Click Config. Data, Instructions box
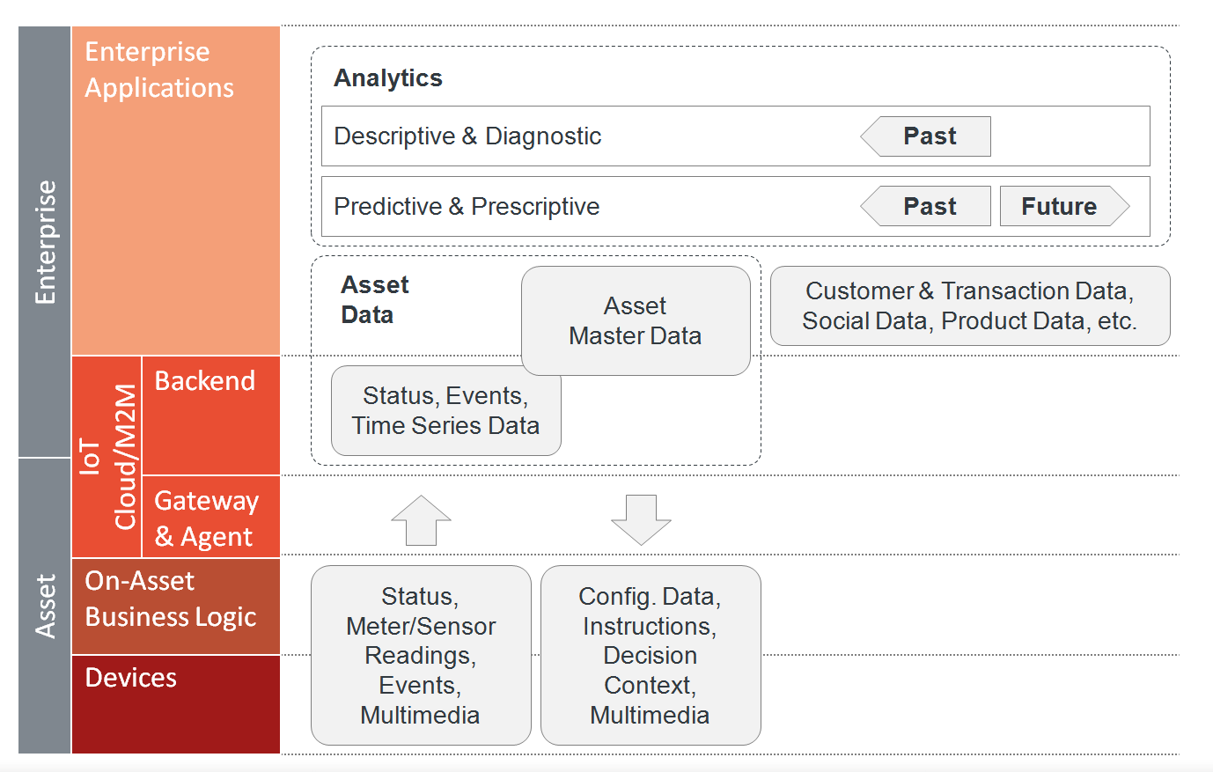The height and width of the screenshot is (772, 1213). click(x=651, y=655)
